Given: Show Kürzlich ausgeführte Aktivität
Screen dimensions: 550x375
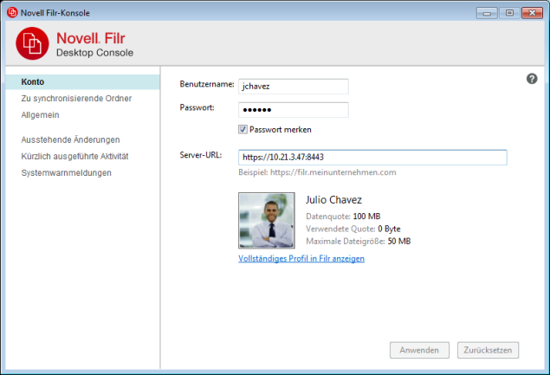Looking at the screenshot, I should [74, 156].
